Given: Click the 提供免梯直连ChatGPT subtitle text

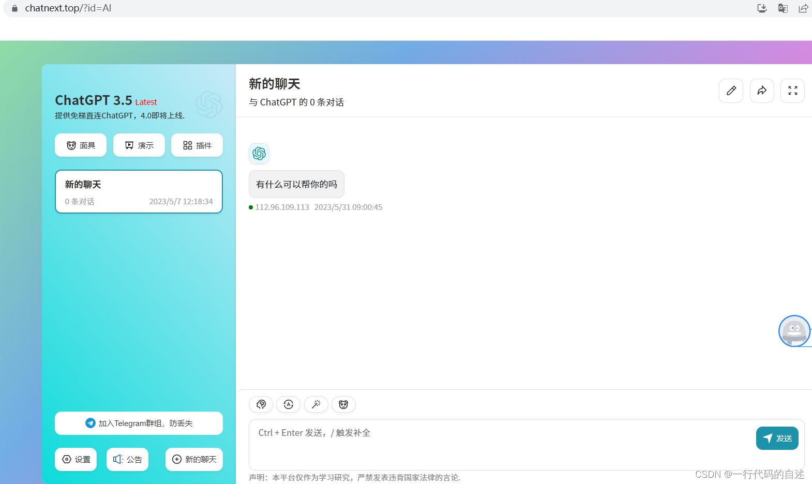Looking at the screenshot, I should [120, 116].
